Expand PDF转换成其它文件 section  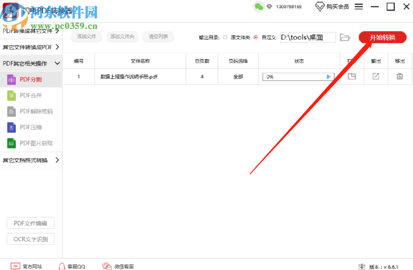pos(31,31)
